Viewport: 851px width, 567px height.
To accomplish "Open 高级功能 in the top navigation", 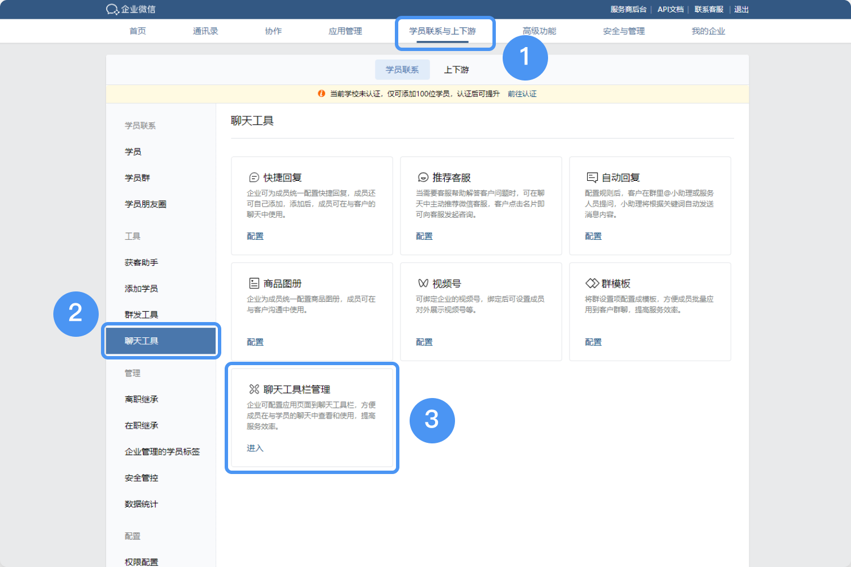I will [x=540, y=31].
